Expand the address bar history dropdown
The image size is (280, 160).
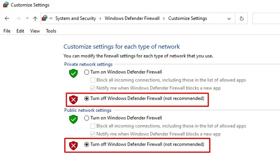point(229,19)
